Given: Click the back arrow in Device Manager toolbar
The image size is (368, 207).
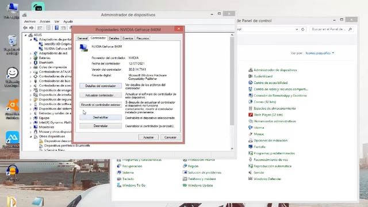Looking at the screenshot, I should click(25, 28).
